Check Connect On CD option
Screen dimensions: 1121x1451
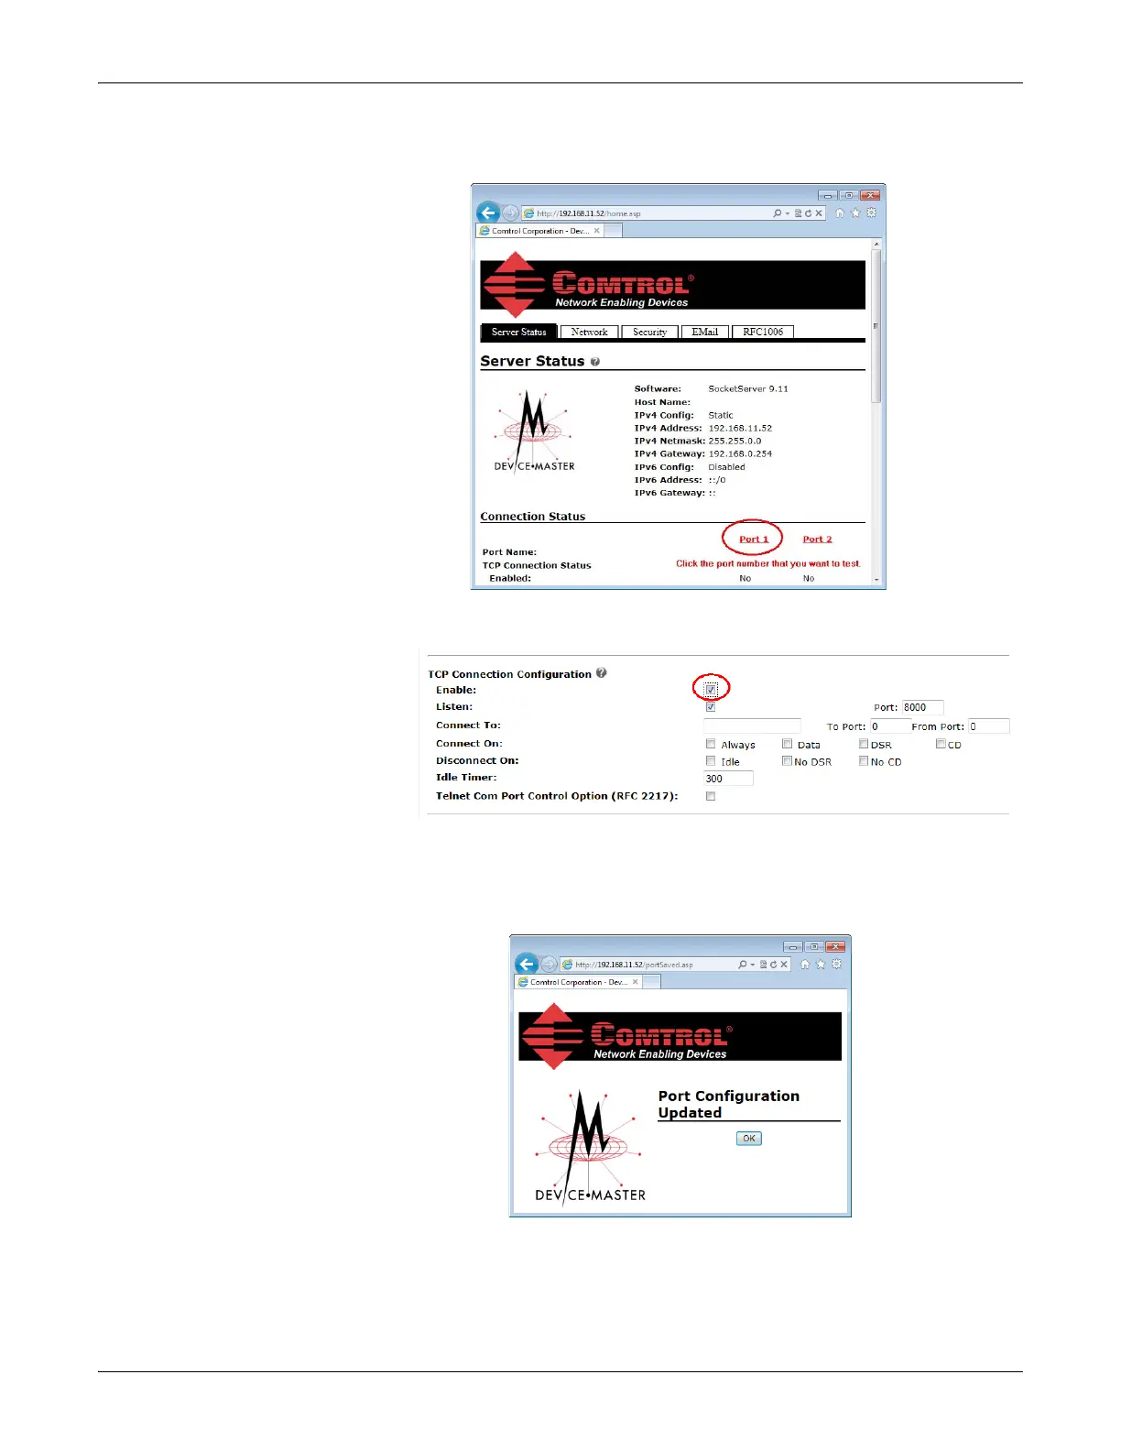coord(941,744)
